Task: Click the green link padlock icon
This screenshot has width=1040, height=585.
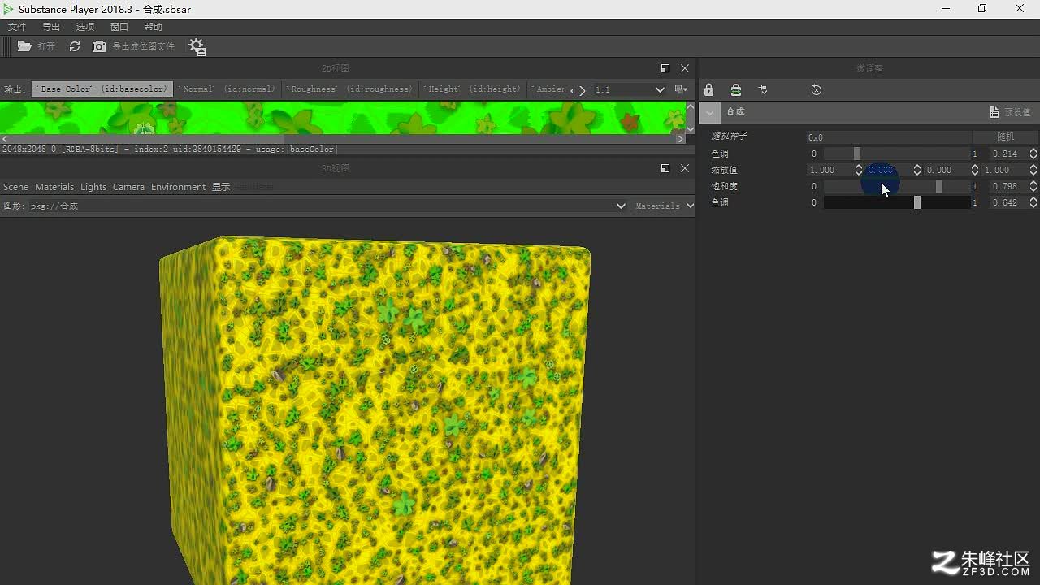Action: pyautogui.click(x=735, y=90)
